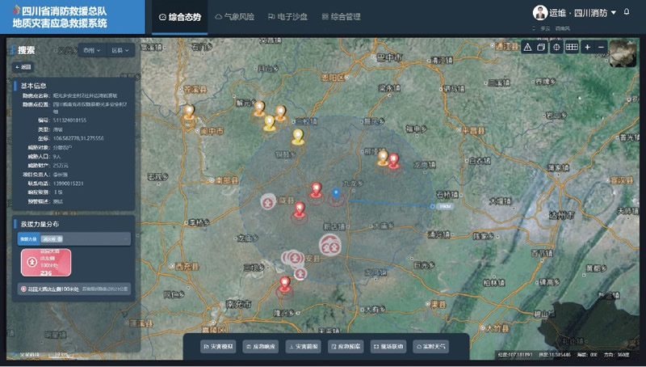This screenshot has width=646, height=367.
Task: Click the fire station marker near 仪陇县
Action: [268, 201]
